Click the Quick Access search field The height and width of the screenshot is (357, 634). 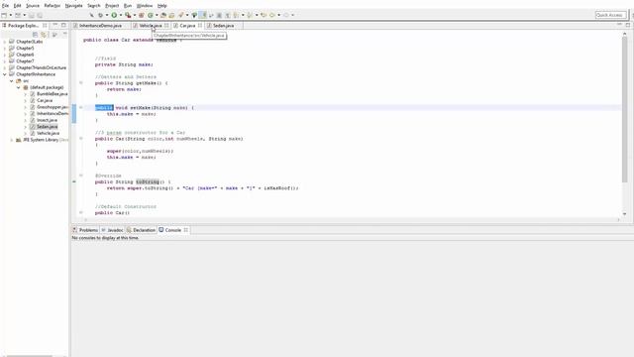pyautogui.click(x=610, y=15)
